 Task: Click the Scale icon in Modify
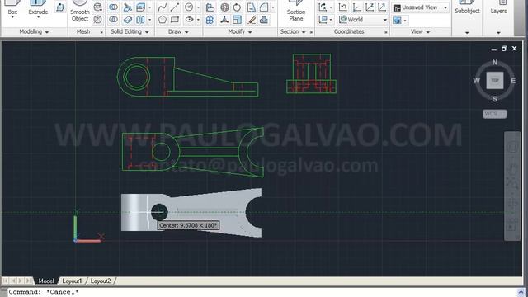237,20
